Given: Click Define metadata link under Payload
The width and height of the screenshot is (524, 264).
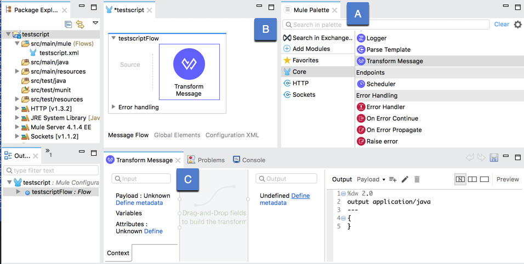Looking at the screenshot, I should [139, 203].
